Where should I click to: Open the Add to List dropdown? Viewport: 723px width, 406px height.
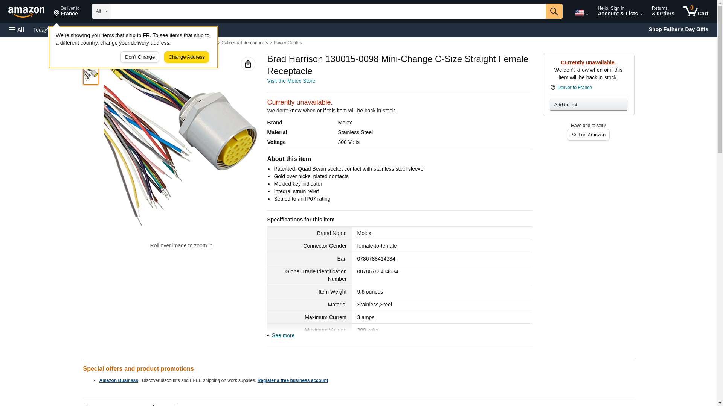click(x=588, y=105)
